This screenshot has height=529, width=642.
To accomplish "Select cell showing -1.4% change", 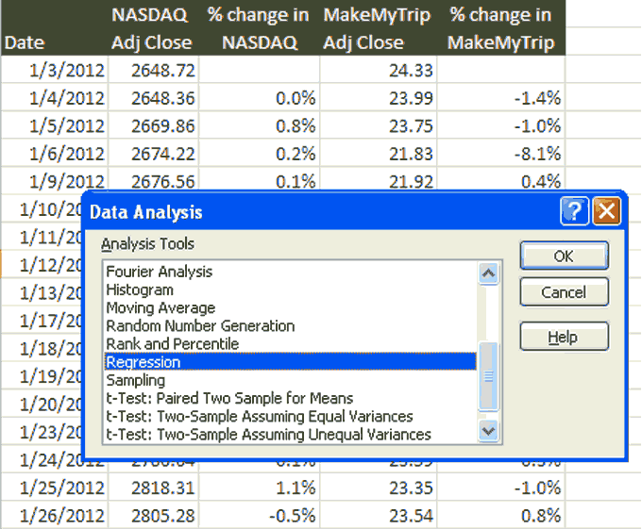I will [x=501, y=98].
